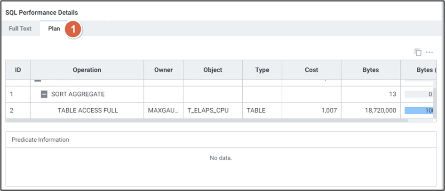Sort by the Cost column header
This screenshot has width=445, height=191.
tap(311, 70)
